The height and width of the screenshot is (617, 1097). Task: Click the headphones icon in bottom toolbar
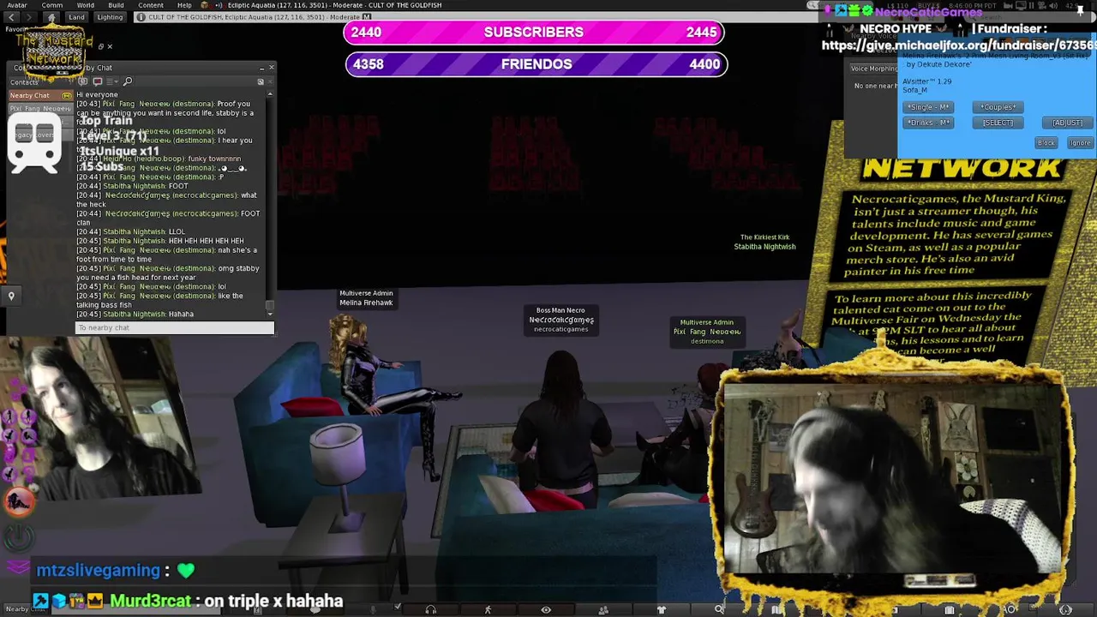[x=430, y=610]
